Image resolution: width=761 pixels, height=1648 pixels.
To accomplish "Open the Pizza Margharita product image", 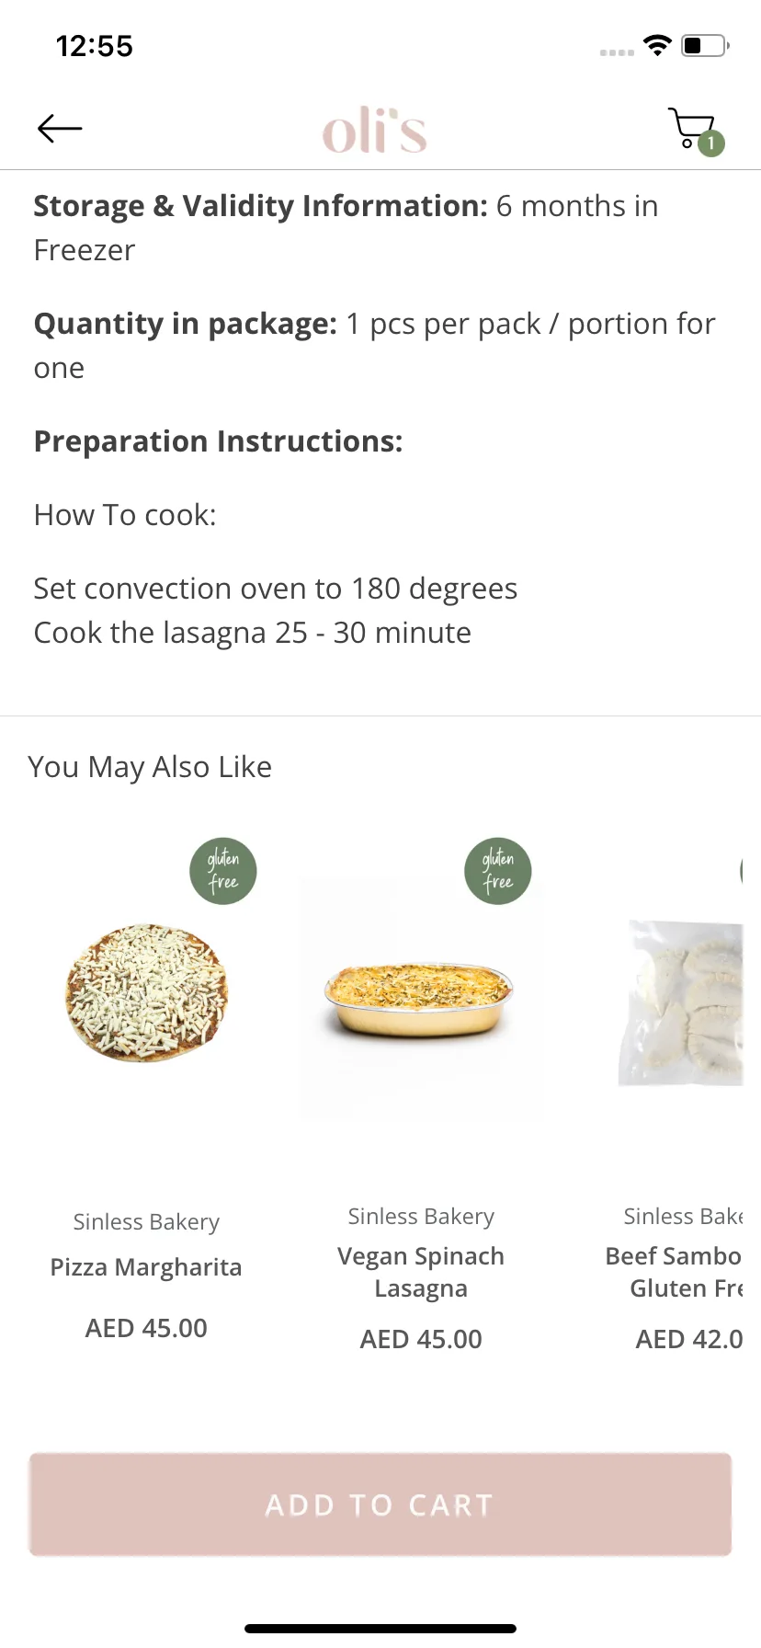I will (147, 993).
